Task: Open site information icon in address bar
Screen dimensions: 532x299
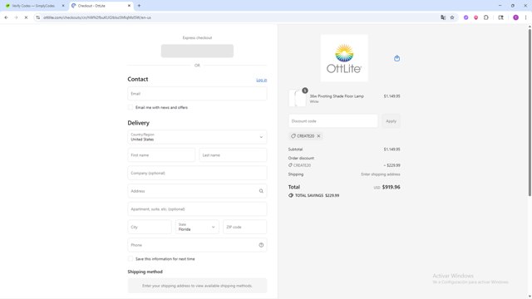Action: click(37, 17)
